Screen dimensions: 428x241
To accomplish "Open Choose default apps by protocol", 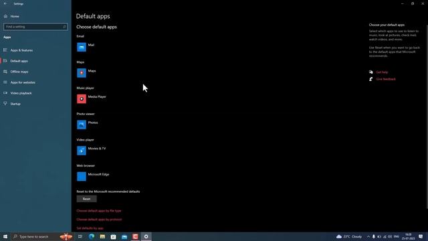I will click(99, 220).
